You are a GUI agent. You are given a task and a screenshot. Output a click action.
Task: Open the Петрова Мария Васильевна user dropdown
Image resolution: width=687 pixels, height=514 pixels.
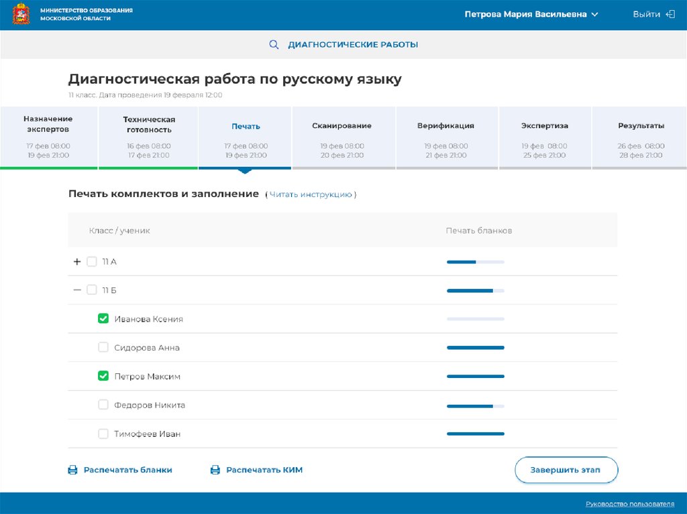[x=531, y=14]
